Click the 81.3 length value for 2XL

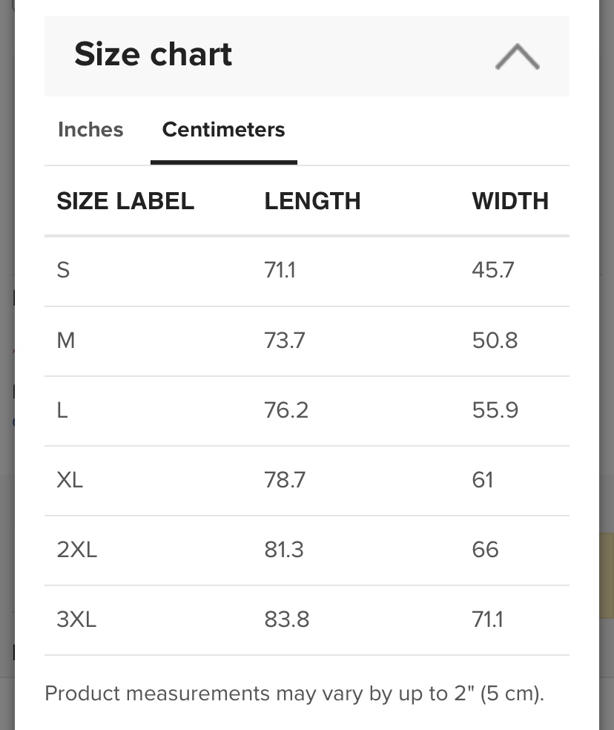284,550
